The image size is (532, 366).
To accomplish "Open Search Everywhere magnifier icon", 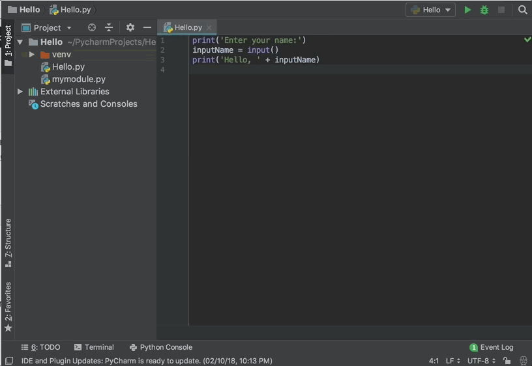I will (522, 10).
